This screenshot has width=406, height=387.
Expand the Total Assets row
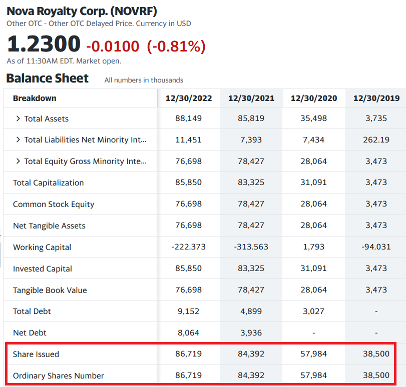pyautogui.click(x=18, y=118)
